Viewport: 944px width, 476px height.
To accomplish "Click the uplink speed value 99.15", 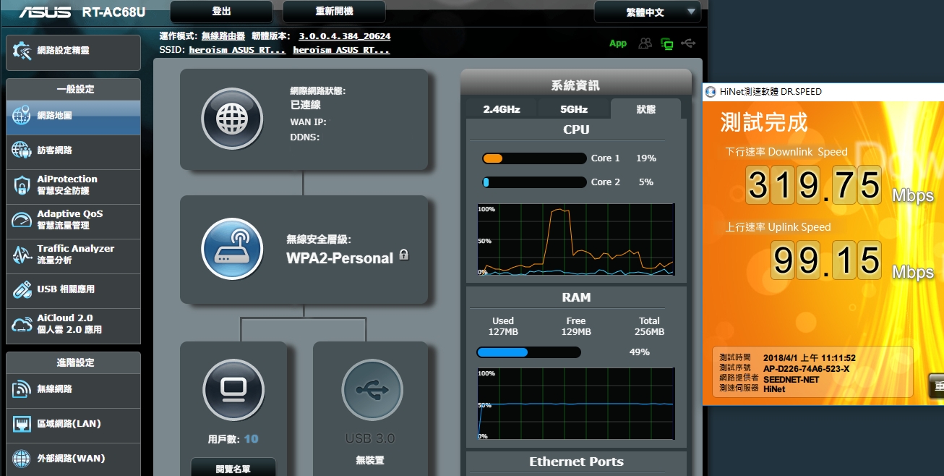I will click(826, 260).
